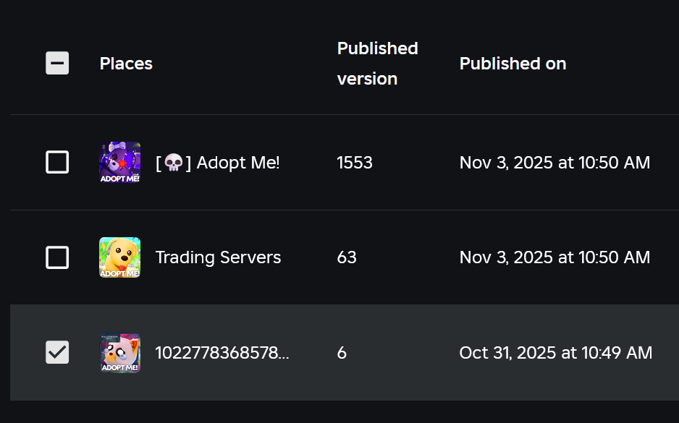Uncheck the 1022778368578... place checkbox

pos(57,352)
